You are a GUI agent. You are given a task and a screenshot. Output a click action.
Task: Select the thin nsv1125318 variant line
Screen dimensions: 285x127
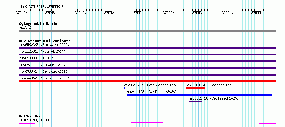coord(147,54)
